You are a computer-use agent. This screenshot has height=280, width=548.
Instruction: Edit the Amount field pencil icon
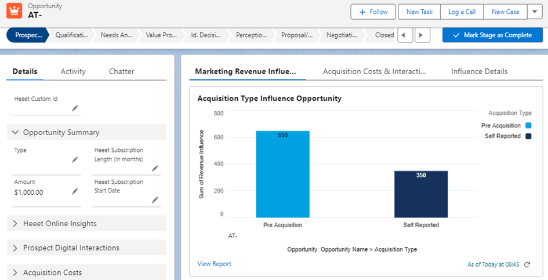point(75,191)
